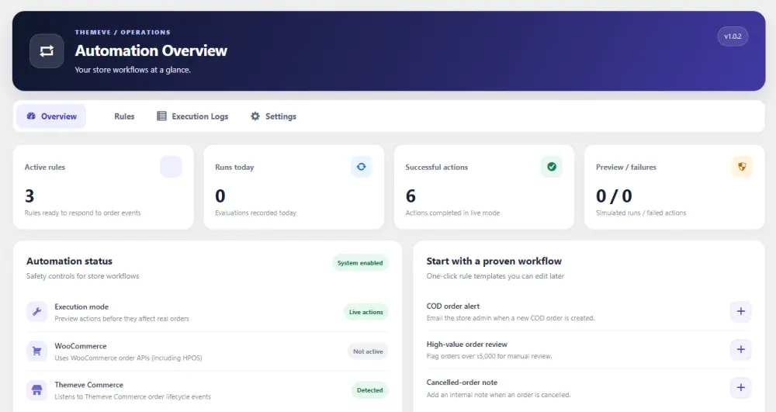Click 'Simulated runs / failed actions' text
The height and width of the screenshot is (412, 776).
641,213
